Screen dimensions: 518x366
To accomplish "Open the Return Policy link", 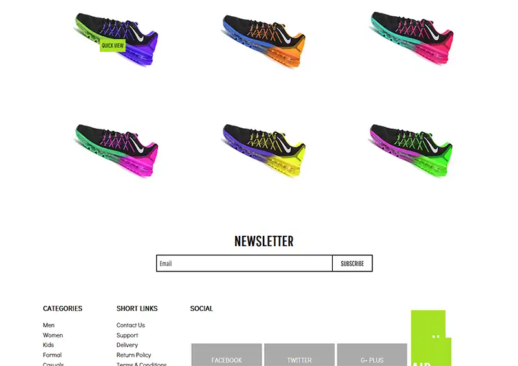I will pos(133,355).
